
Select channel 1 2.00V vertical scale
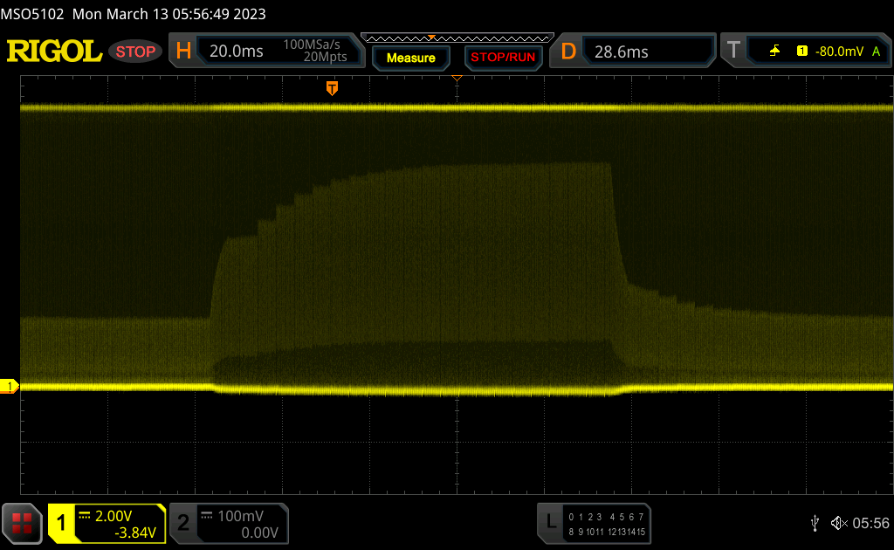[x=113, y=516]
